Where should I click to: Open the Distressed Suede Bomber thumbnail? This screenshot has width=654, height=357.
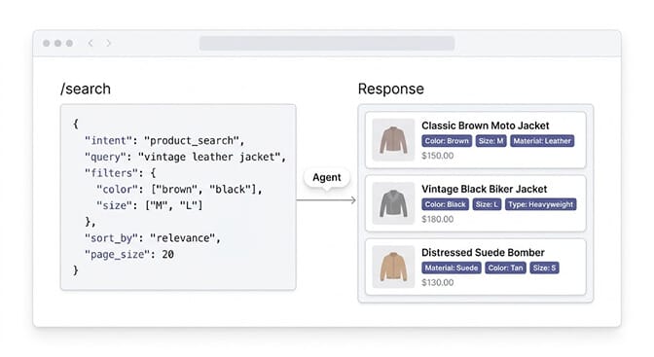(393, 267)
